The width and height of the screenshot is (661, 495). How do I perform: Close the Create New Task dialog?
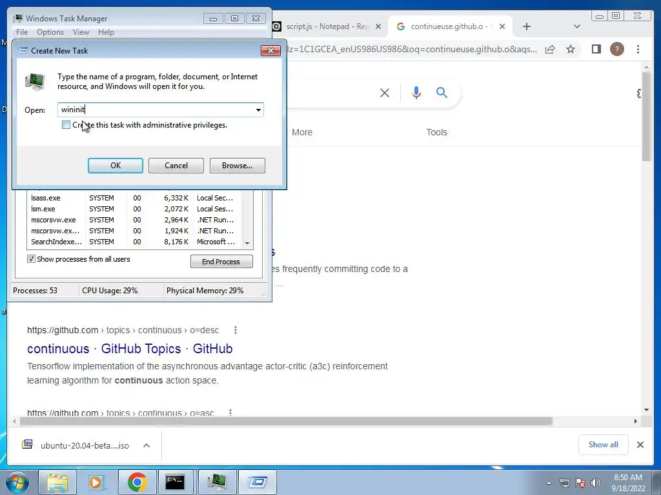point(270,50)
